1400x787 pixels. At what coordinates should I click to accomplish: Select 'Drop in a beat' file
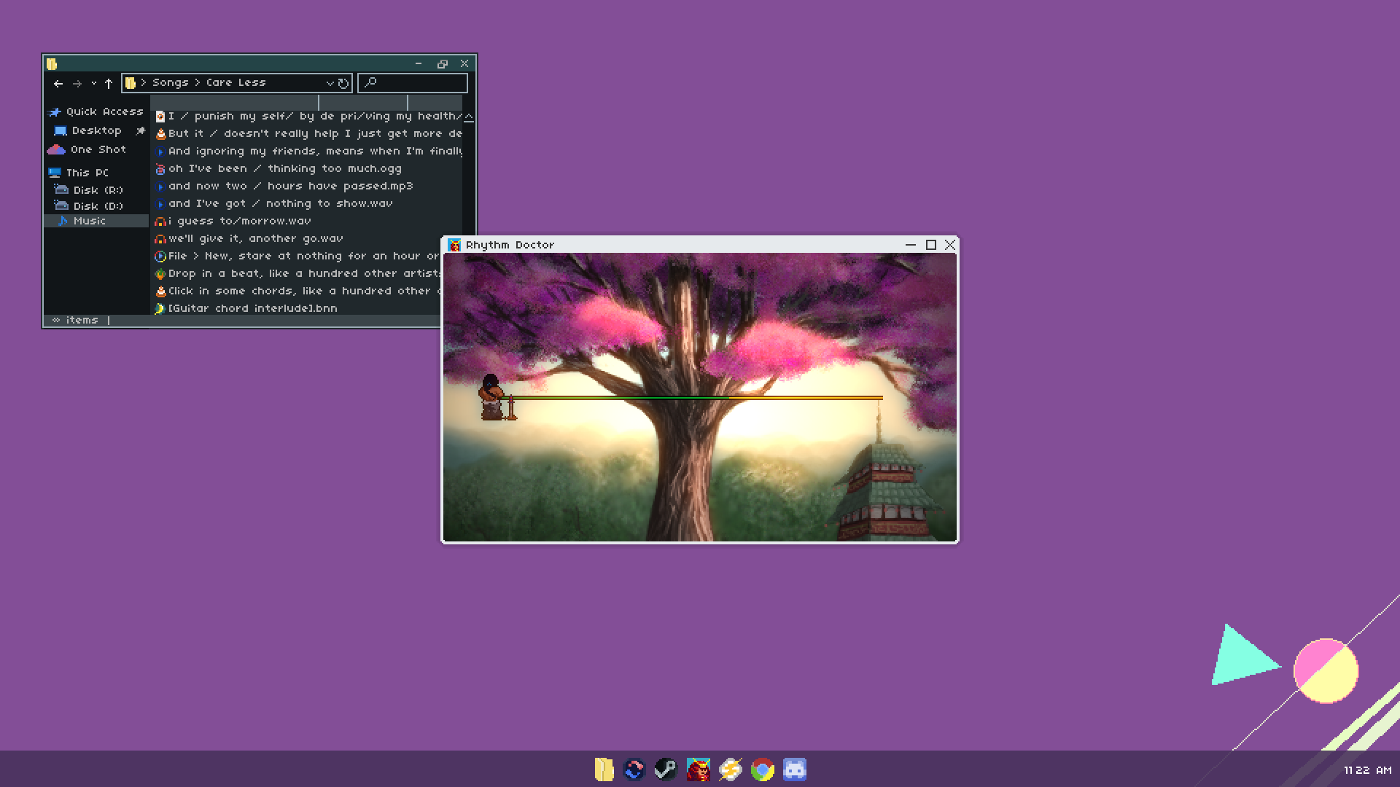(x=297, y=273)
